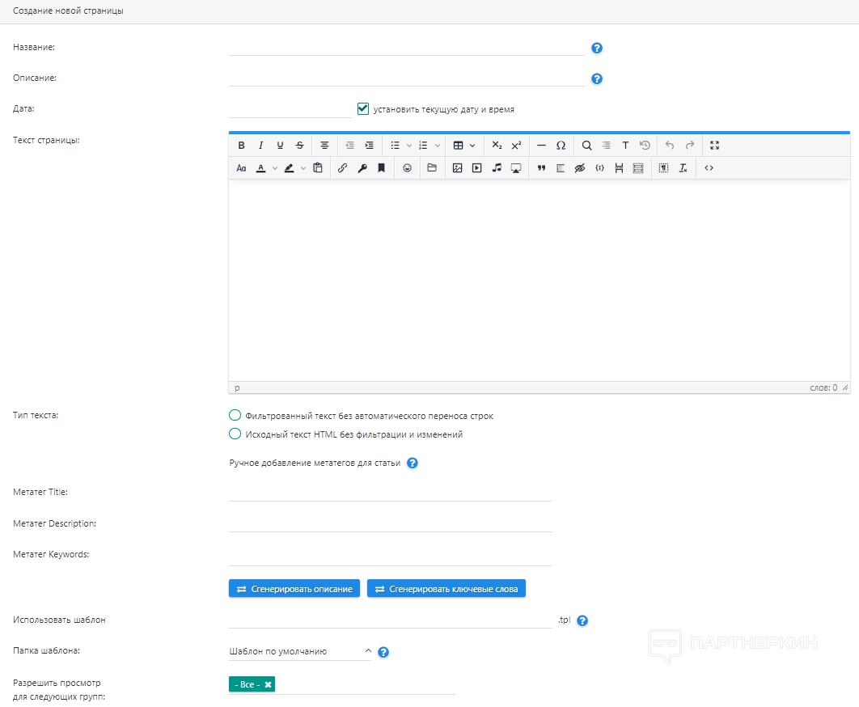Undo the last editor action
Screen dimensions: 859x707
click(x=670, y=146)
